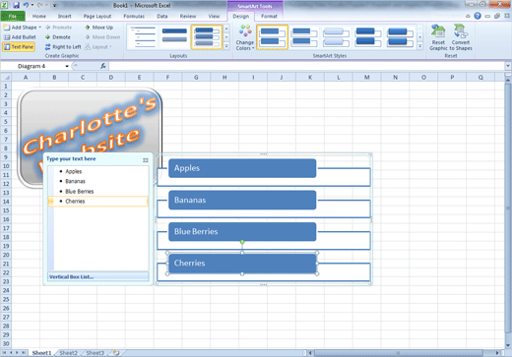Viewport: 512px width, 357px height.
Task: Click the Help question mark icon
Action: click(x=478, y=16)
